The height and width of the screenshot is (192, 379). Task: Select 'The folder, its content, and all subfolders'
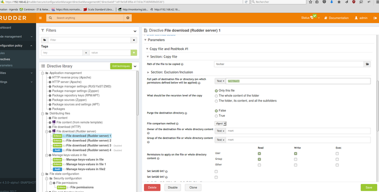pyautogui.click(x=216, y=101)
